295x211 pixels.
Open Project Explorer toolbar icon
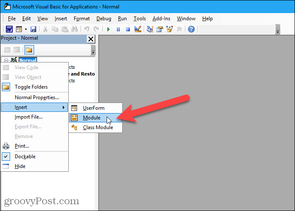(x=150, y=29)
